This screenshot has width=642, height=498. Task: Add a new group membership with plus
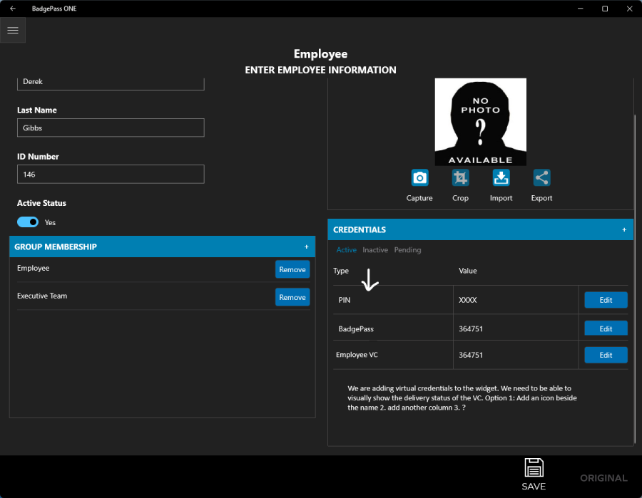(x=307, y=247)
